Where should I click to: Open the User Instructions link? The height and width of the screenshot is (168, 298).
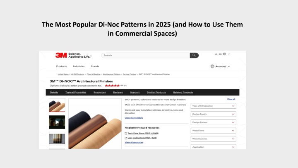142,138
